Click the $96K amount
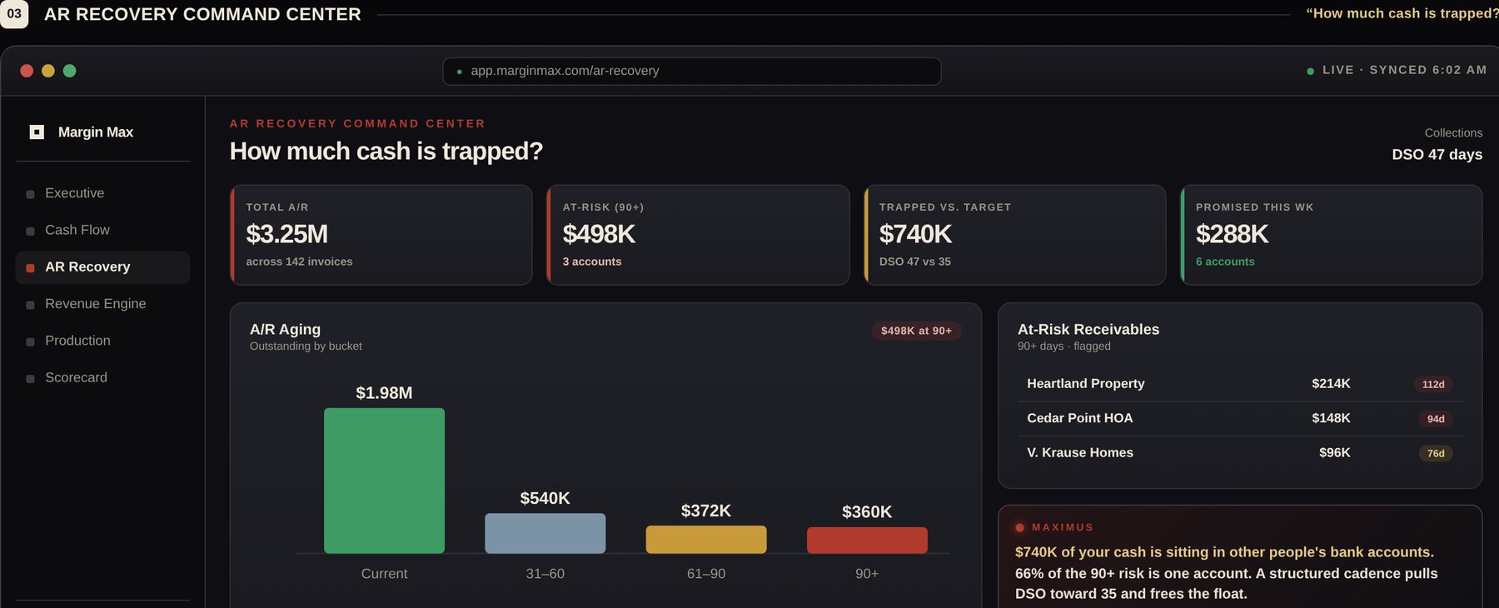This screenshot has width=1499, height=608. 1335,452
